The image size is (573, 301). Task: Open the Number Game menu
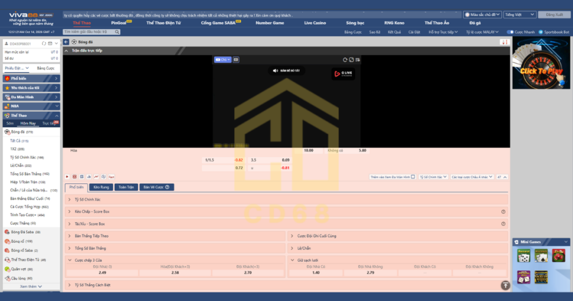(x=270, y=23)
